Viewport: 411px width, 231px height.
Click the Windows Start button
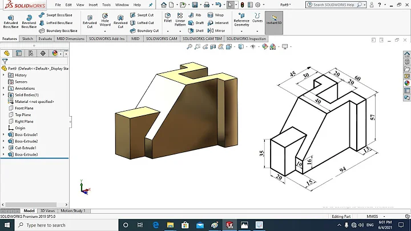point(7,225)
